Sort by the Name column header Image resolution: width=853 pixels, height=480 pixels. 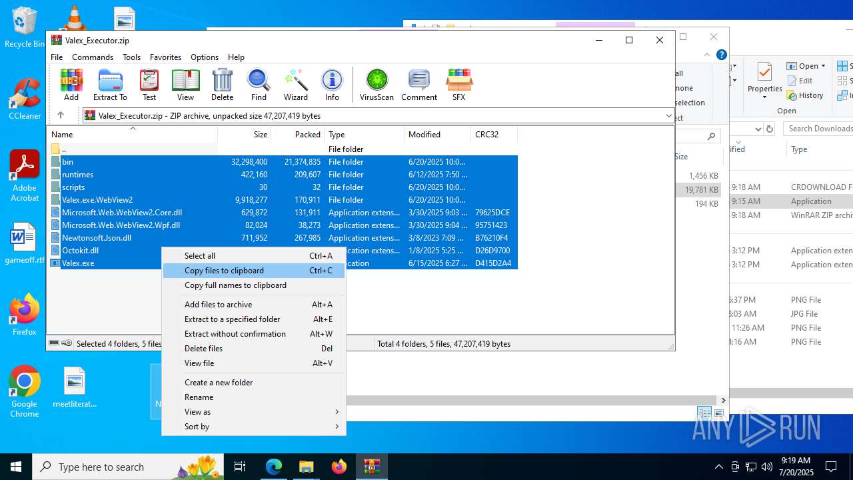133,134
